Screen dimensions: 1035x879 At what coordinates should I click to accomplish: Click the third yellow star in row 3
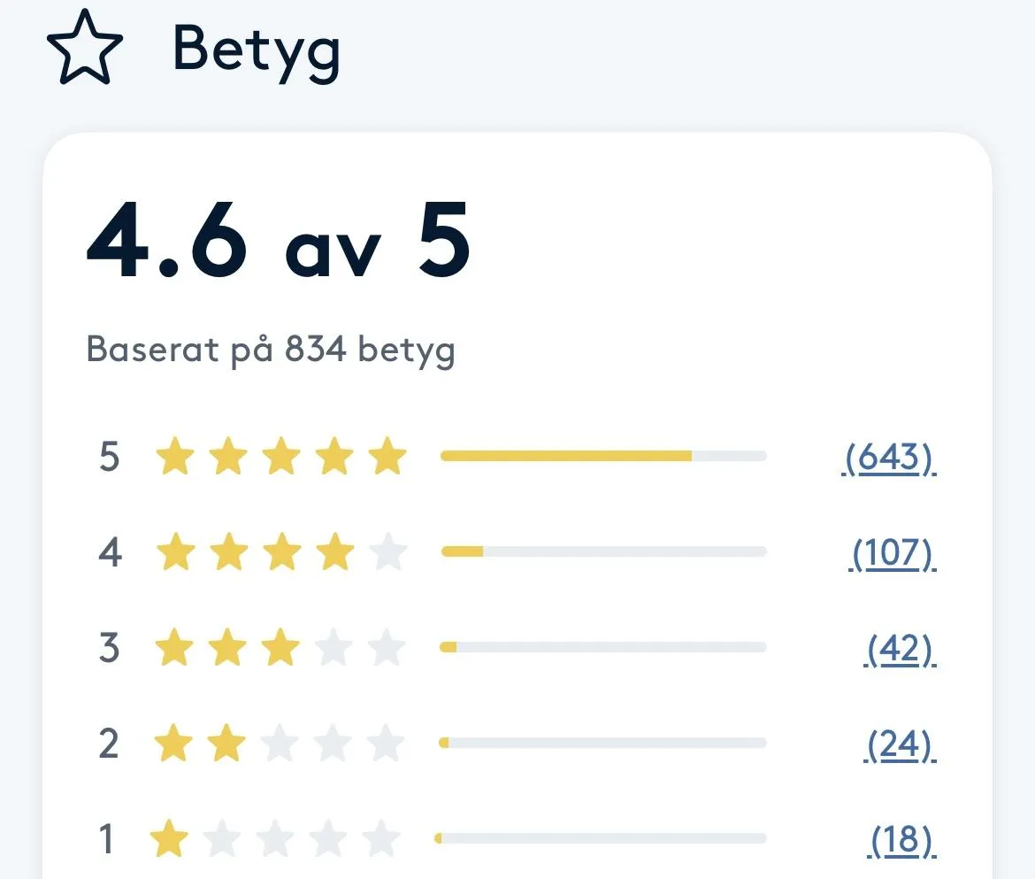click(280, 647)
